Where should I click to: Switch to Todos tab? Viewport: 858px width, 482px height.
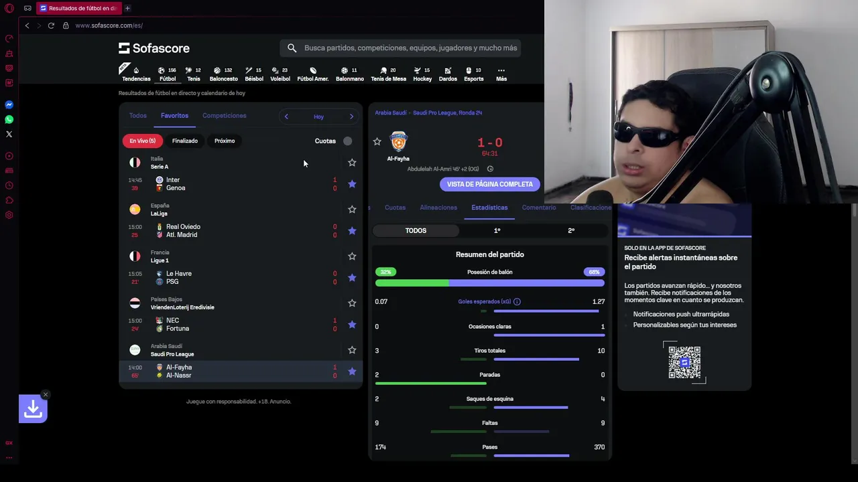click(137, 115)
